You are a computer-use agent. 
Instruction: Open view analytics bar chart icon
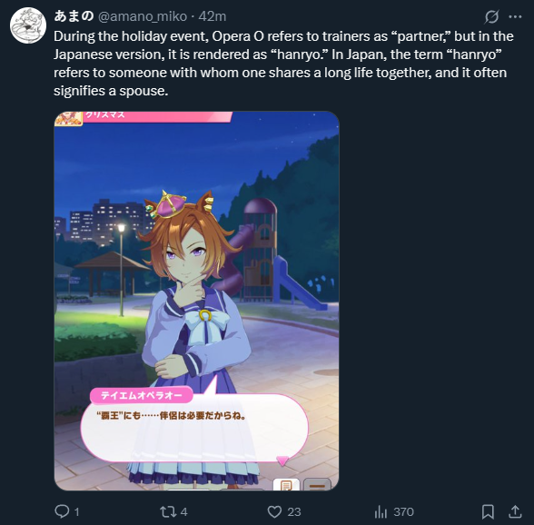pos(381,511)
